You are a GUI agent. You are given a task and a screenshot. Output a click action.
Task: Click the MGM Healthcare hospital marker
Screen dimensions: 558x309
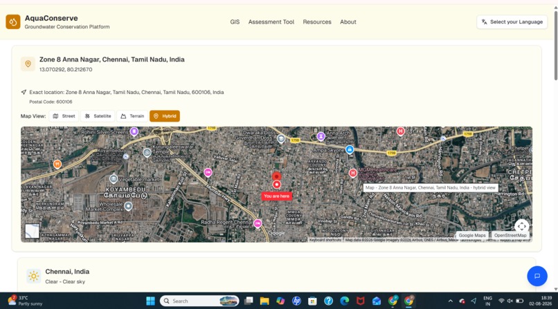click(x=352, y=173)
